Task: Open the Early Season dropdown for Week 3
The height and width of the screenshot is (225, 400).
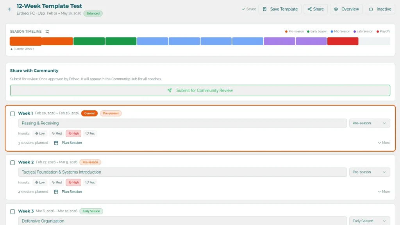Action: point(370,220)
